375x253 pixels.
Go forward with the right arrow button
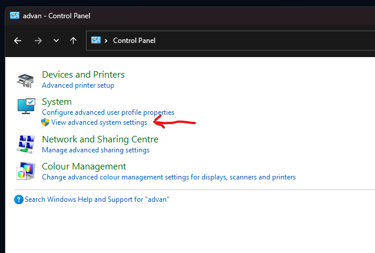point(38,41)
